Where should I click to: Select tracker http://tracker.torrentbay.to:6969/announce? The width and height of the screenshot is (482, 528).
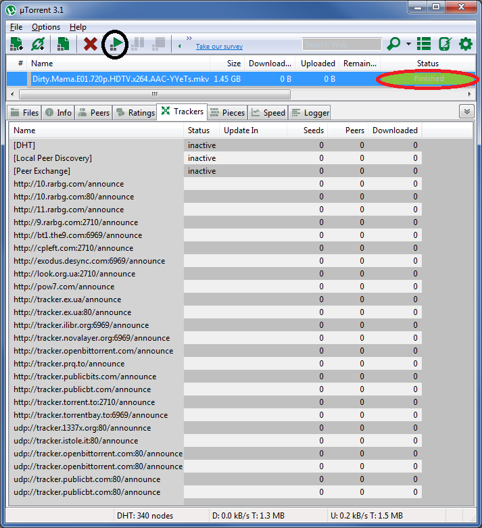[x=216, y=415]
